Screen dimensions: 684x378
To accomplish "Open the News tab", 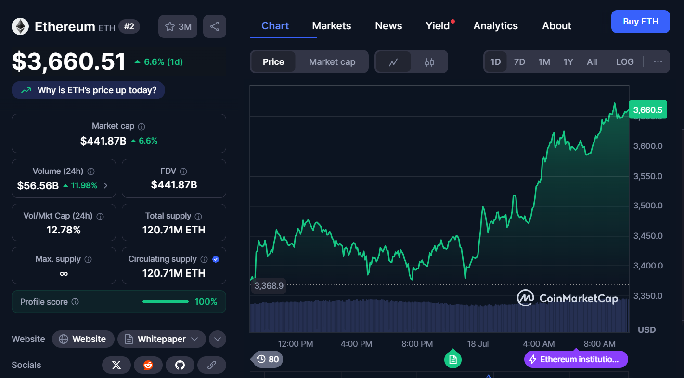I will (388, 26).
